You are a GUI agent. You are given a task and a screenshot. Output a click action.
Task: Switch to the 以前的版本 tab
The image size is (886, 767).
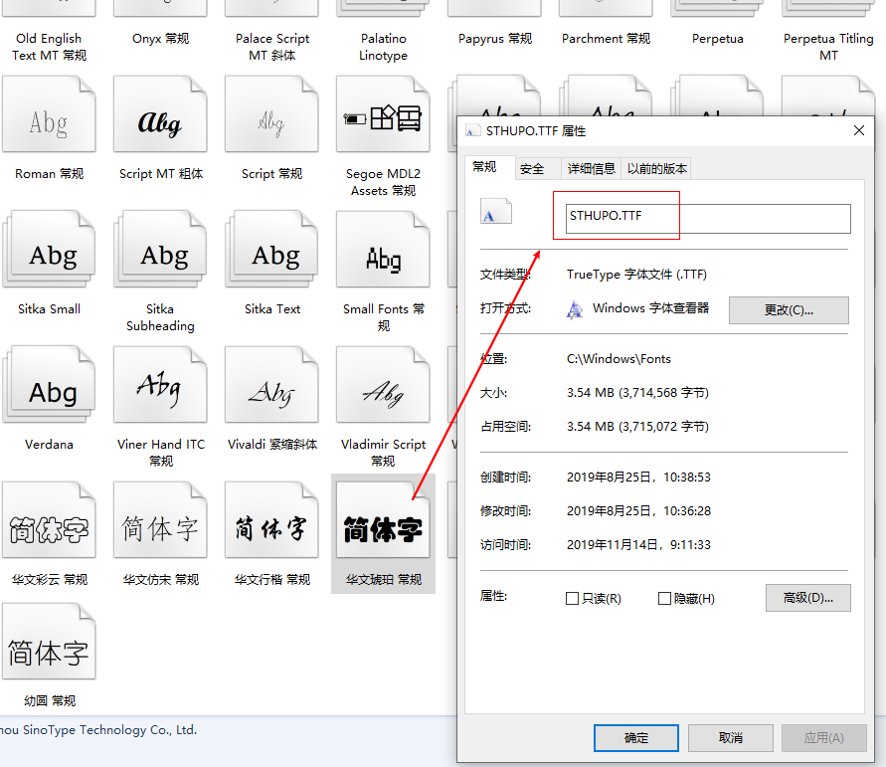tap(656, 168)
